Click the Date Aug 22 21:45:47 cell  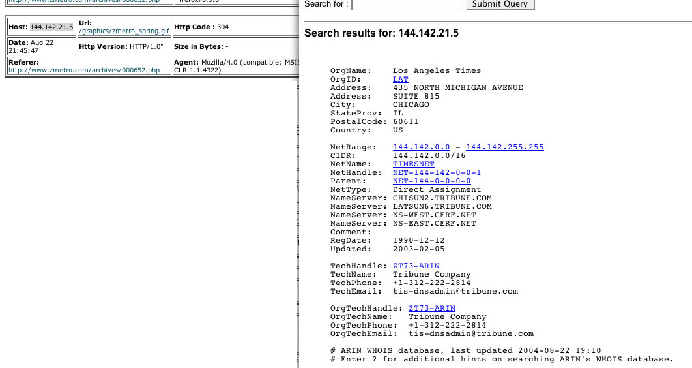(x=42, y=46)
